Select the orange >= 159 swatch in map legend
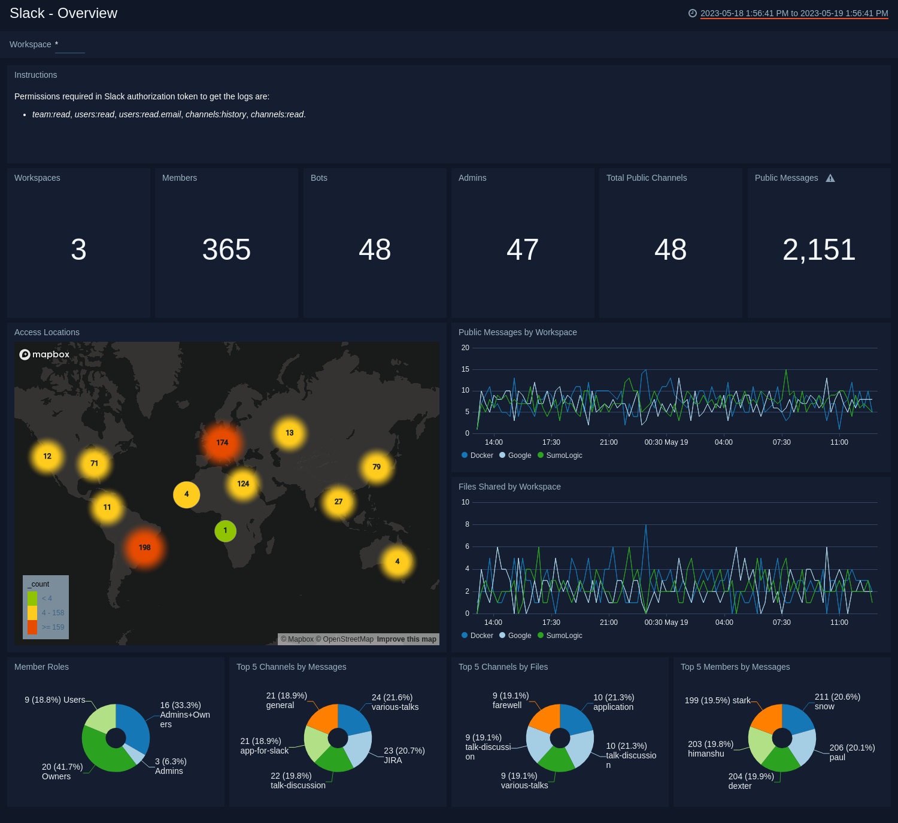This screenshot has height=823, width=898. [32, 627]
